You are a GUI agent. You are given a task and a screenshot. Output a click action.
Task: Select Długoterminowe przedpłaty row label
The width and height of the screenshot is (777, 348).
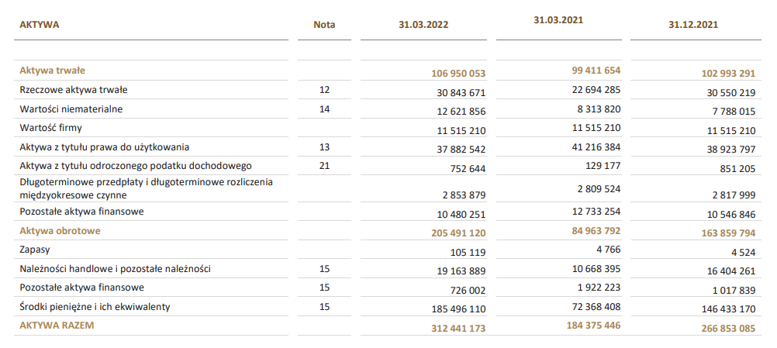(147, 188)
